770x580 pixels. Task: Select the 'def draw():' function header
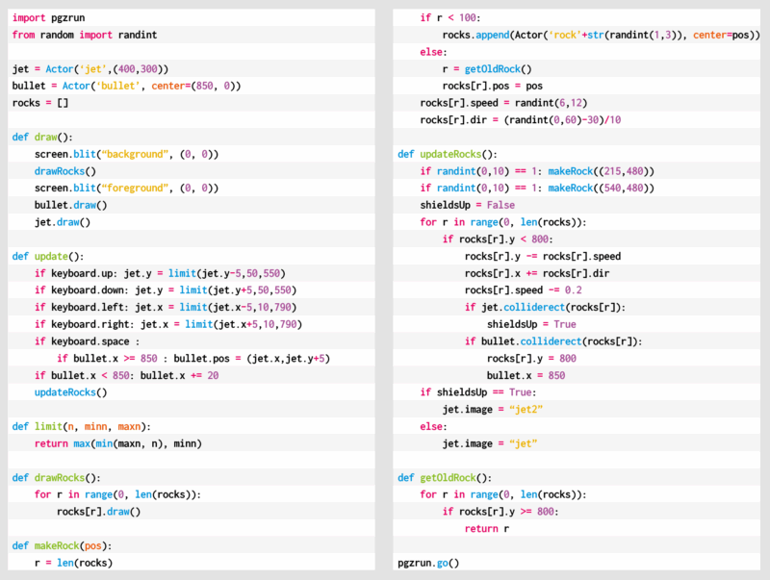tap(42, 137)
